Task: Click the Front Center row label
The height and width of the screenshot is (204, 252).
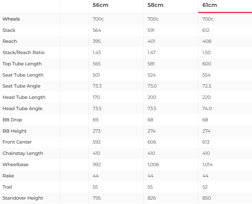Action: pyautogui.click(x=17, y=142)
